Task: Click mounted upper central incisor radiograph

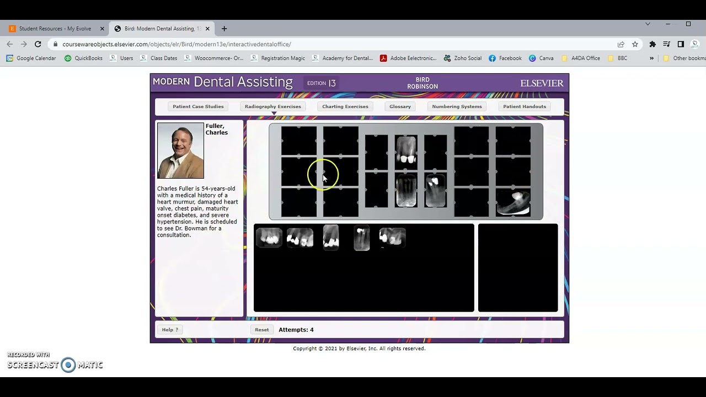Action: 406,152
